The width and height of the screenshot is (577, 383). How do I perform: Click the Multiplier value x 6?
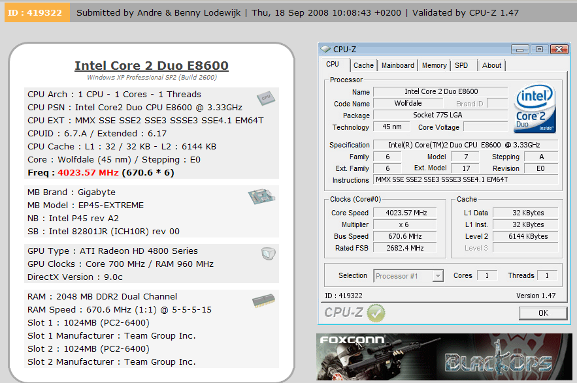405,224
